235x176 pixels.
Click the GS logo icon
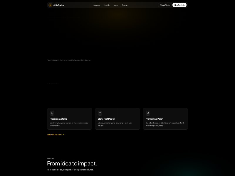point(50,5)
